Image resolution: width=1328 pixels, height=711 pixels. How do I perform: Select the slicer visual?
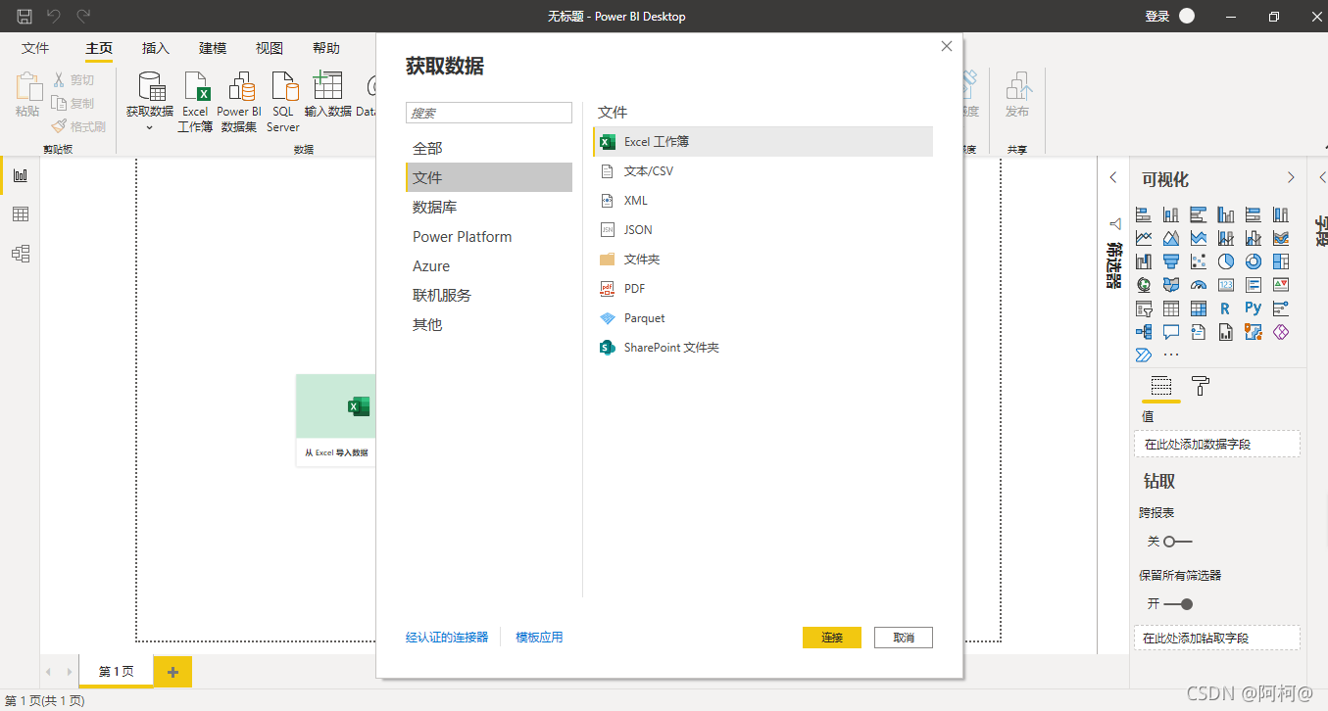[x=1144, y=308]
